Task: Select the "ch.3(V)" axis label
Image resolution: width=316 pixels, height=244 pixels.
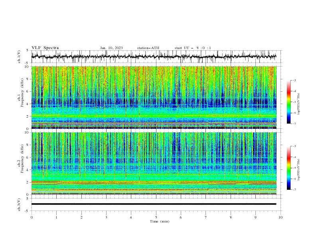Action: pos(19,205)
